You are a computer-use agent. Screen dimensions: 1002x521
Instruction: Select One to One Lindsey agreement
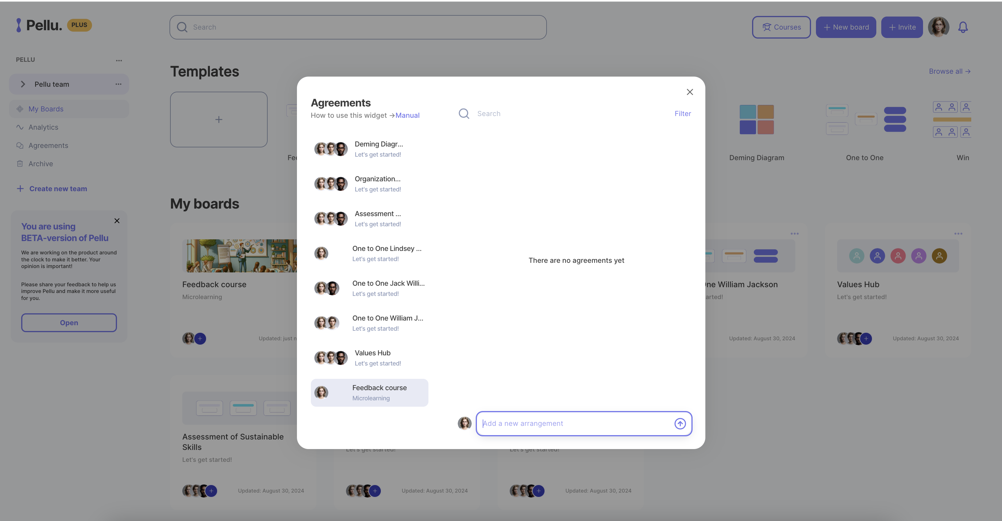click(370, 254)
